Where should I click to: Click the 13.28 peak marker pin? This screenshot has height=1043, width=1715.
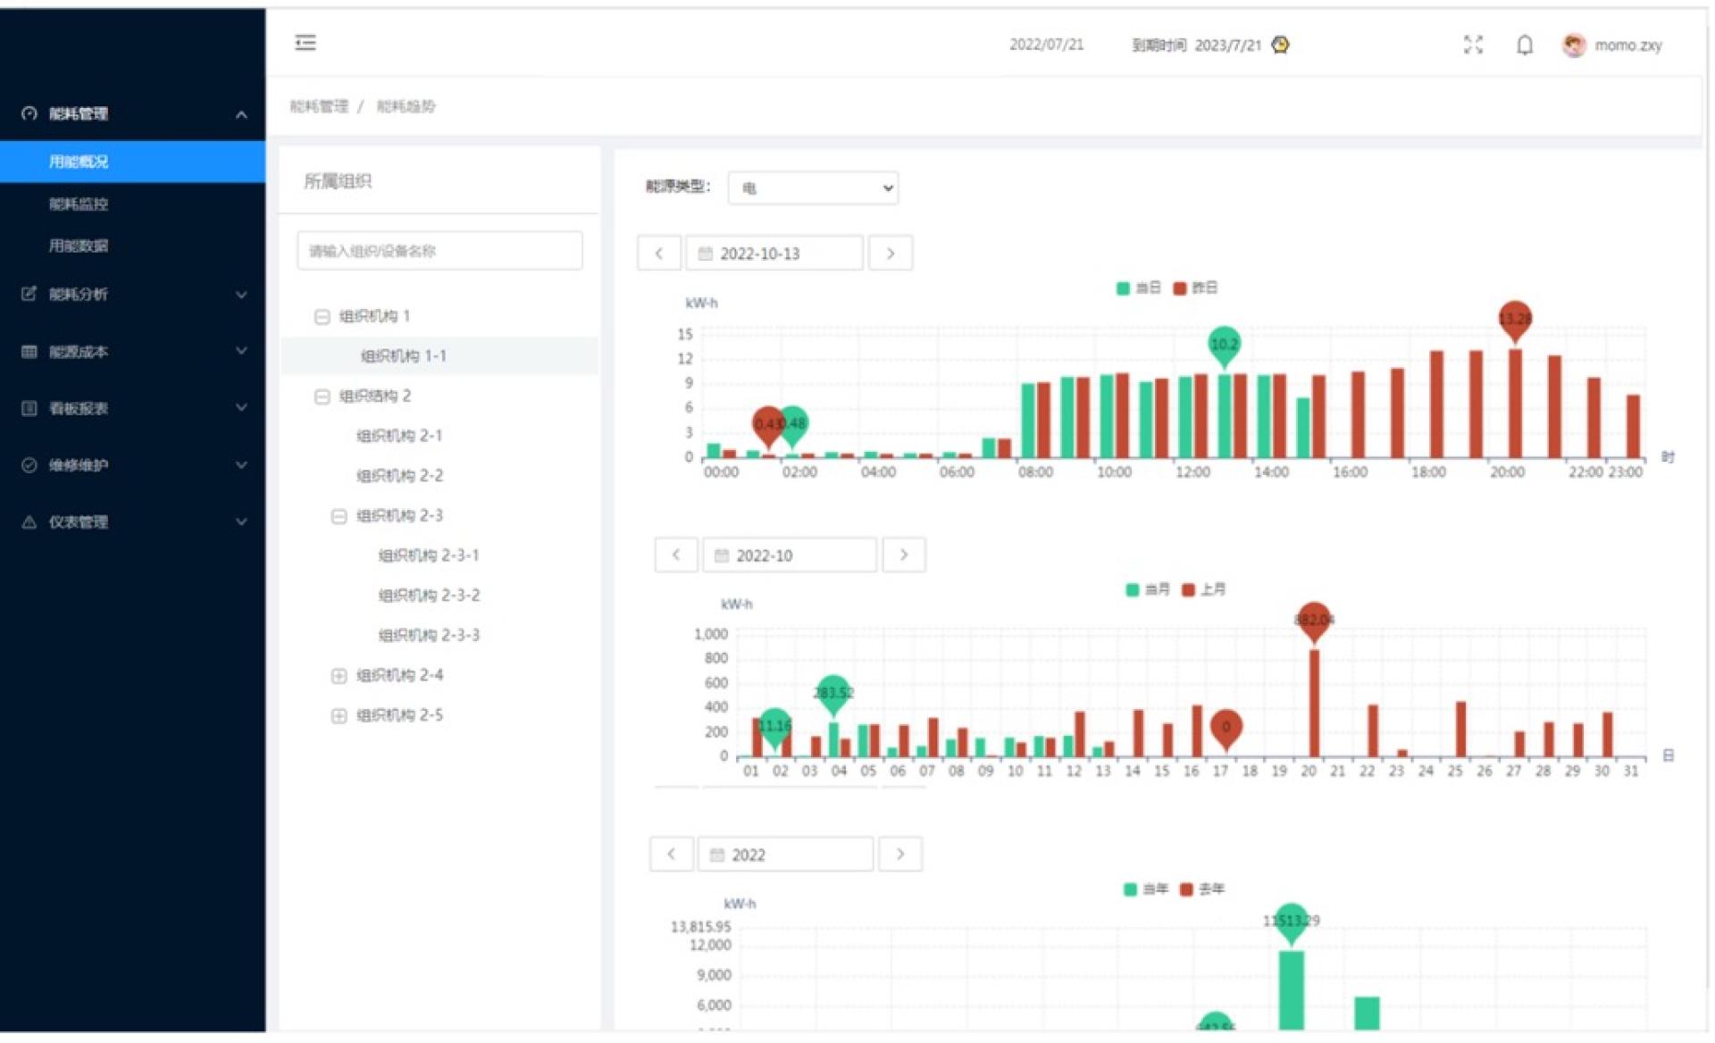[1515, 320]
